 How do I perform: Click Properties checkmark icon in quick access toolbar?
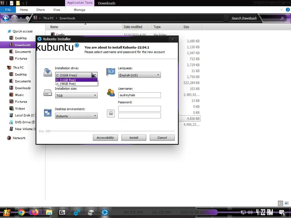click(11, 3)
